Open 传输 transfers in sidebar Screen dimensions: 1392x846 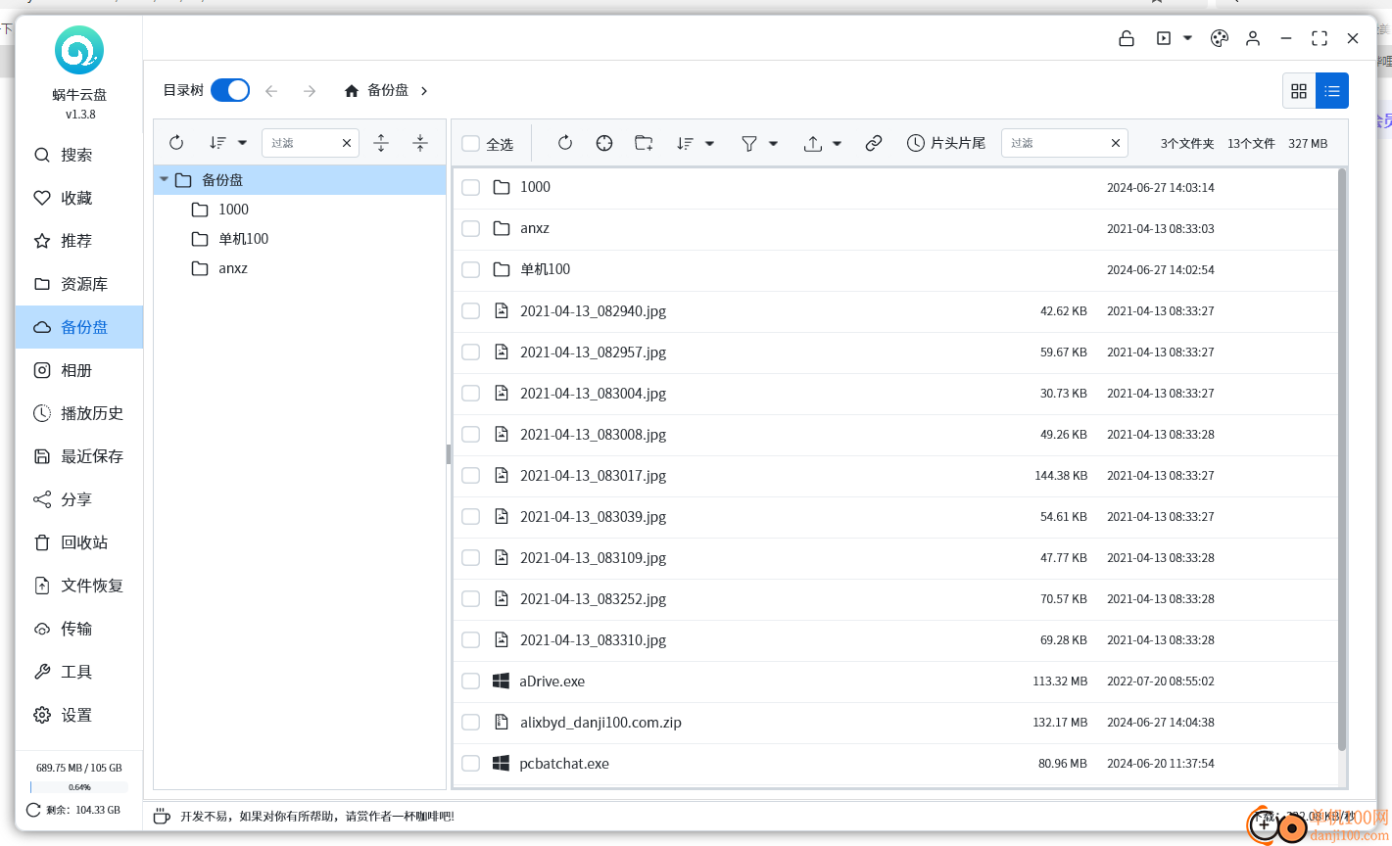click(78, 629)
